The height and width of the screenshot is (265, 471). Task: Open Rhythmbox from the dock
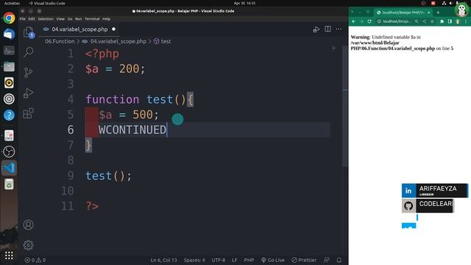tap(9, 82)
